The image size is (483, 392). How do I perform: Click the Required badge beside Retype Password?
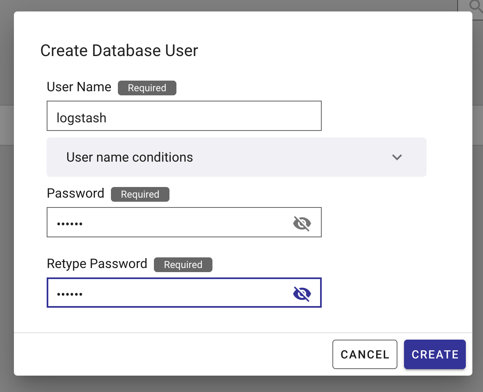point(183,265)
